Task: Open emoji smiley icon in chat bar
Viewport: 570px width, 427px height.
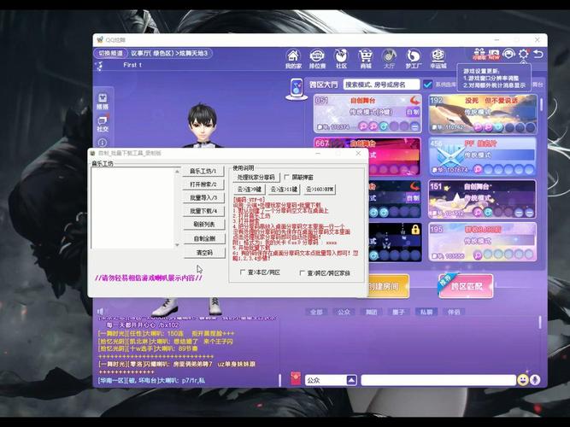Action: 523,380
